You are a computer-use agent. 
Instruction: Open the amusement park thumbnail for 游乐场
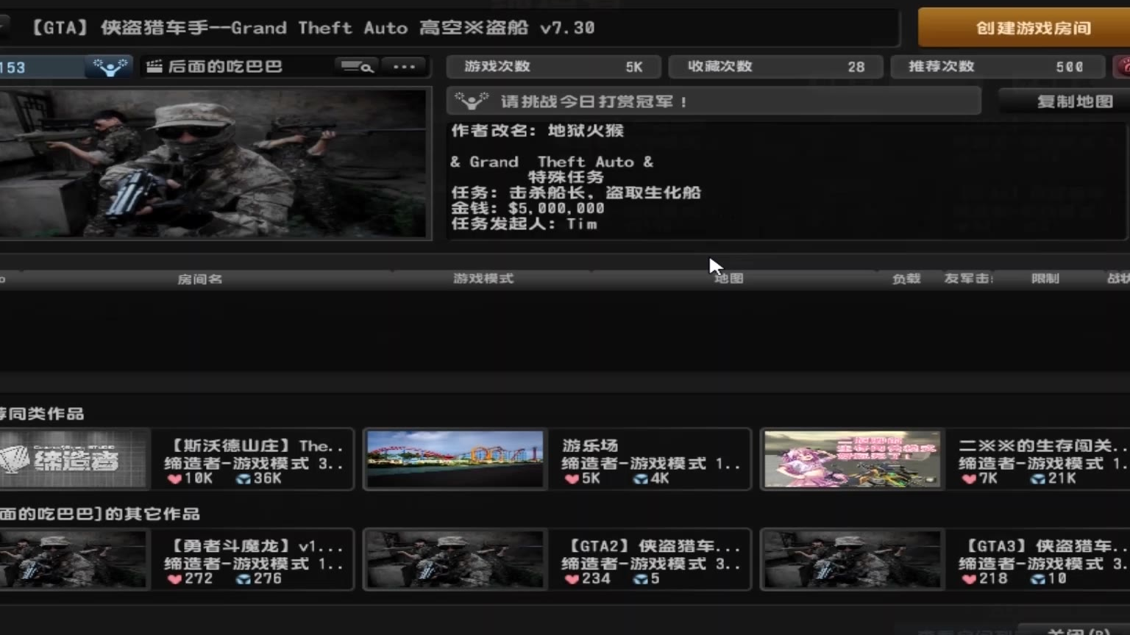tap(455, 459)
